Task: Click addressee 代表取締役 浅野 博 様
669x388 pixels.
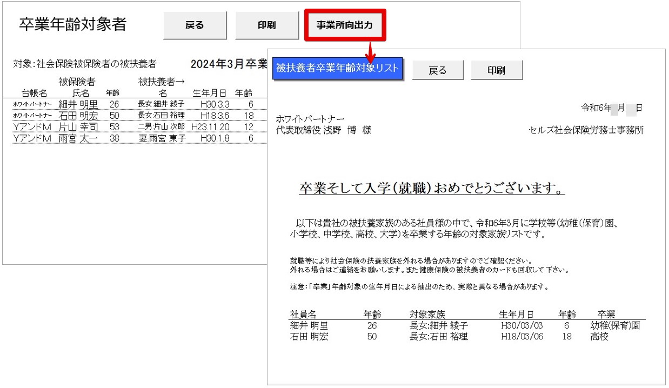Action: [x=323, y=130]
